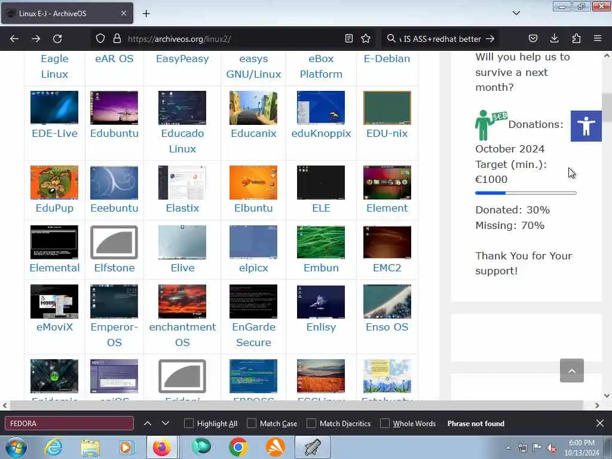Open the Element link
Image resolution: width=612 pixels, height=459 pixels.
(x=387, y=207)
